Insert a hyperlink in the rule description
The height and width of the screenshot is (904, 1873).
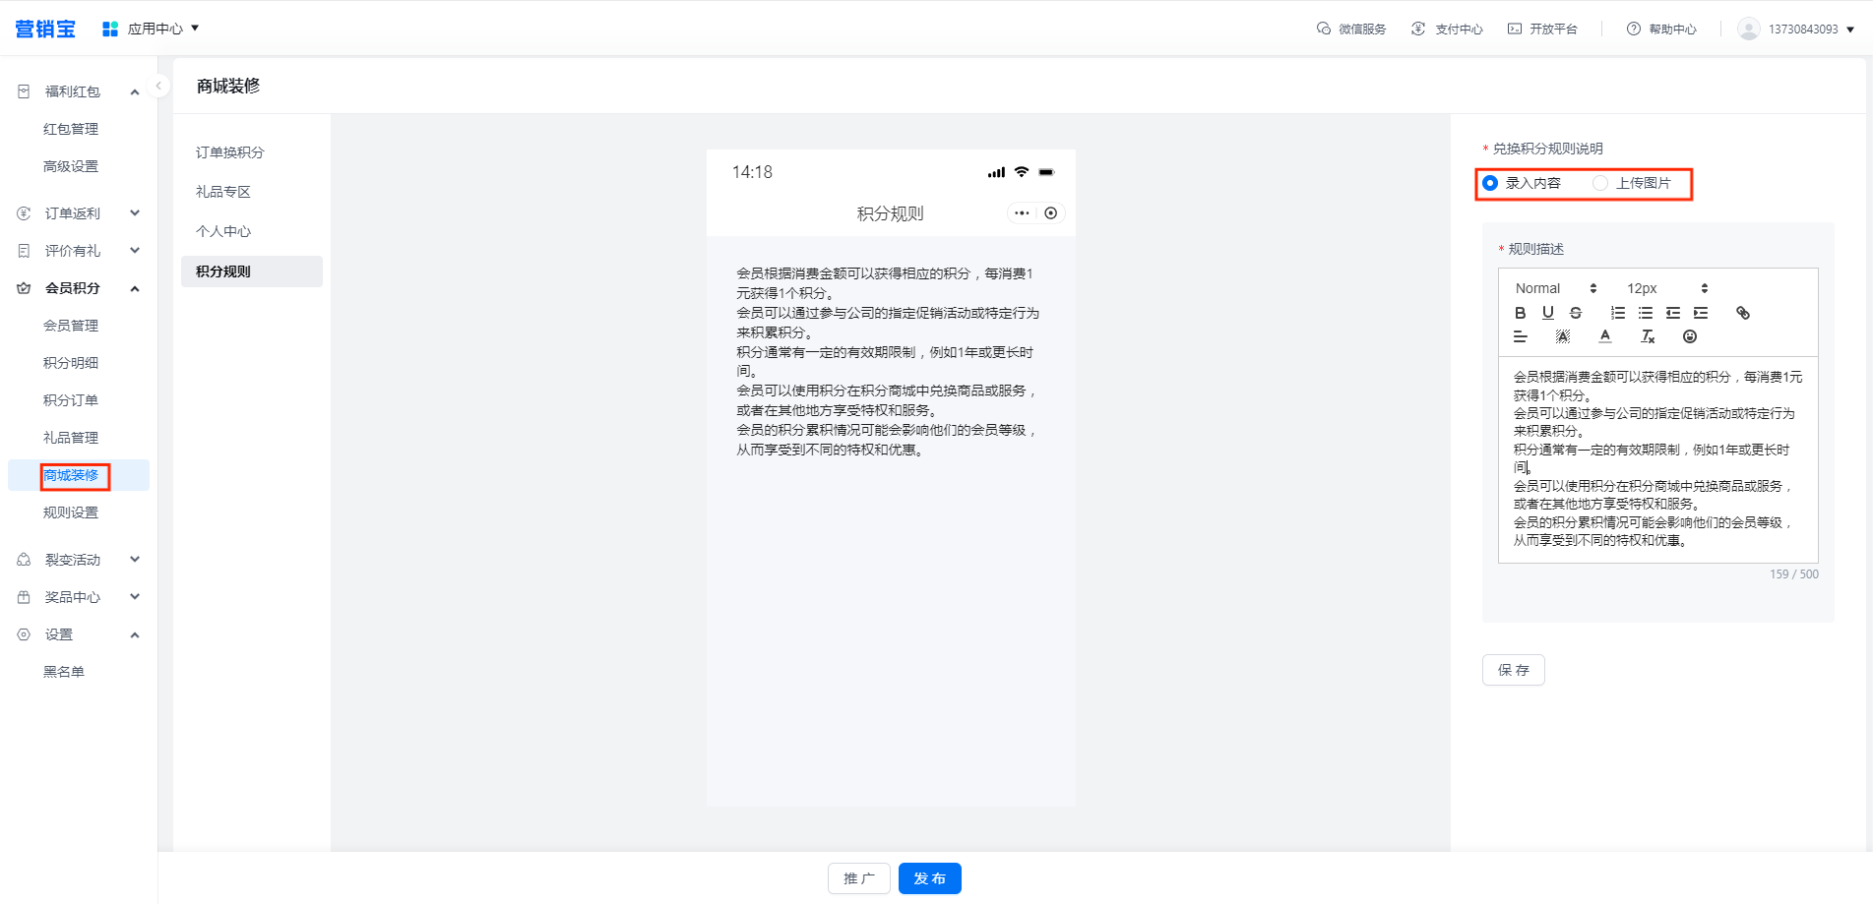coord(1743,313)
